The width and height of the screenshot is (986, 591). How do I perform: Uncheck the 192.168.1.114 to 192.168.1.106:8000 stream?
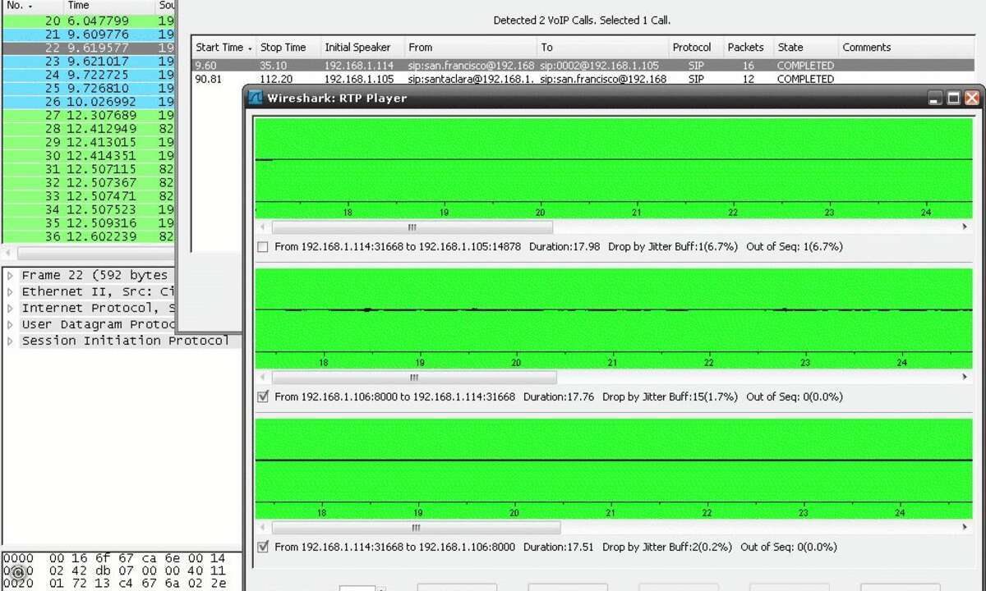point(263,547)
